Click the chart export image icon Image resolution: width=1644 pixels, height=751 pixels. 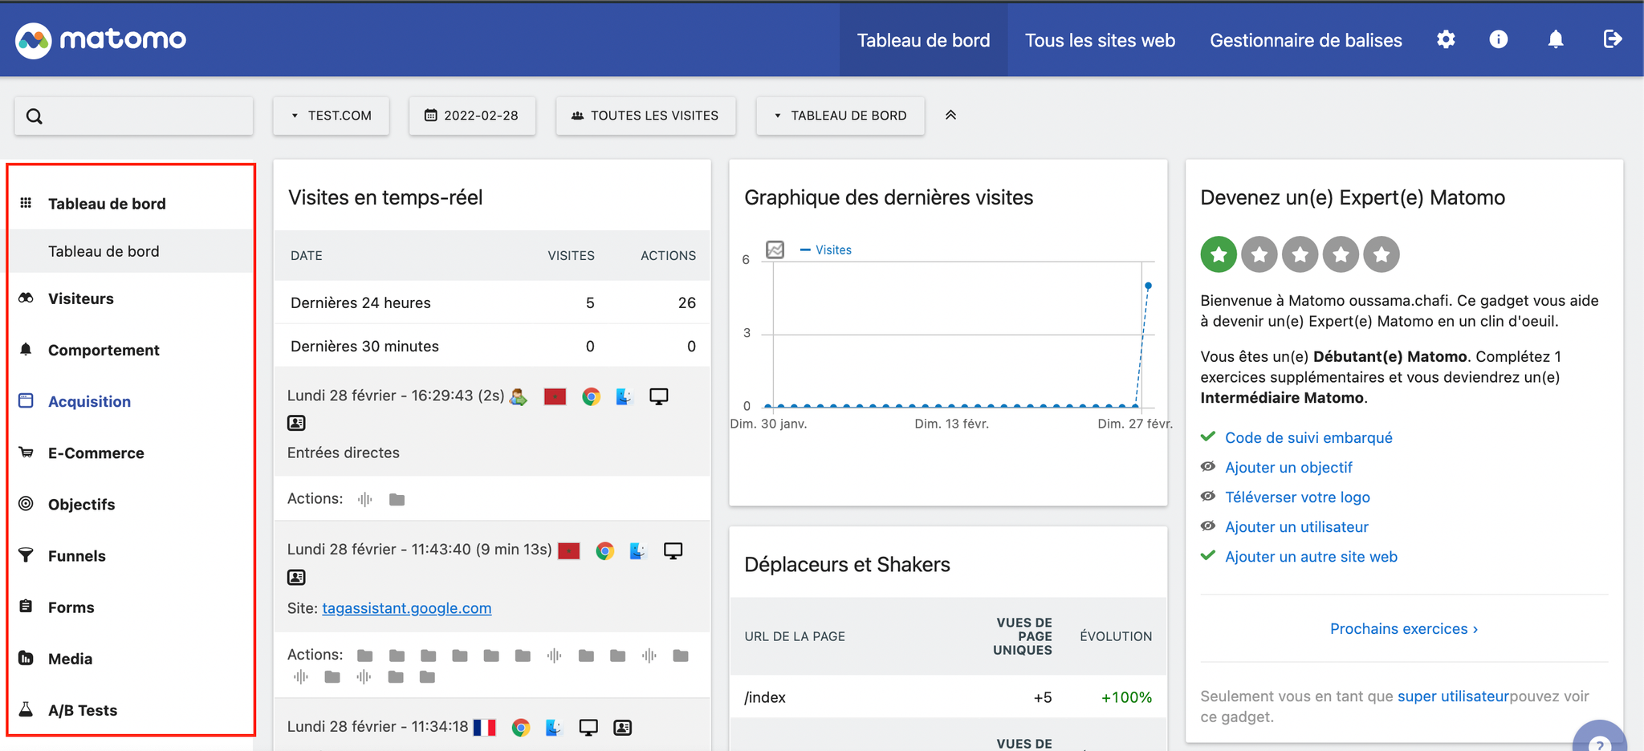pyautogui.click(x=775, y=250)
